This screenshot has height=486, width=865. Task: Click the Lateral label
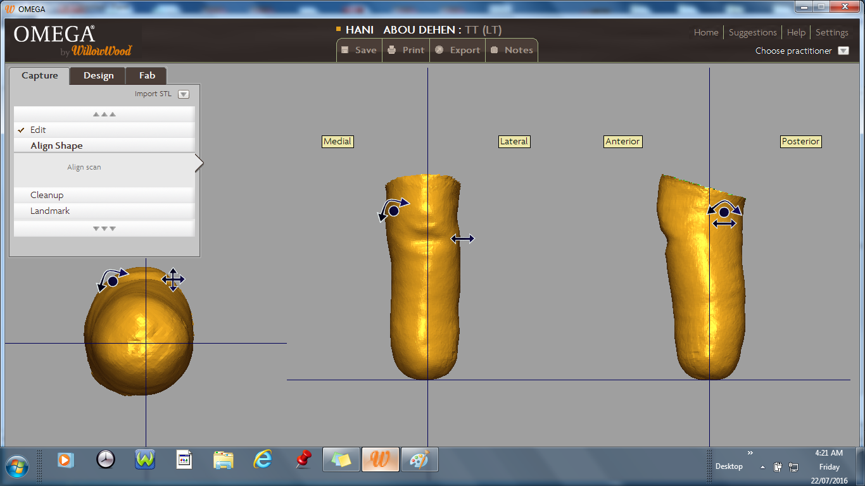point(514,142)
